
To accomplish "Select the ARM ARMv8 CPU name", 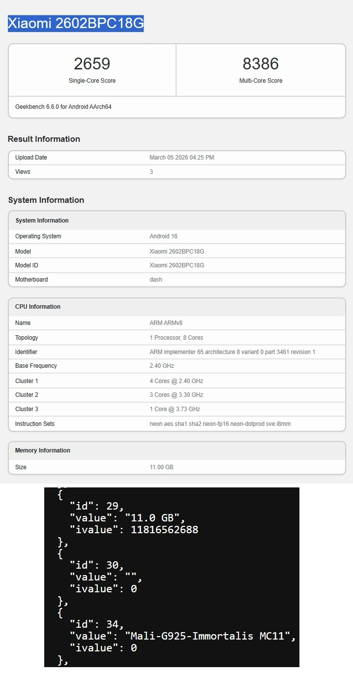I will (165, 323).
